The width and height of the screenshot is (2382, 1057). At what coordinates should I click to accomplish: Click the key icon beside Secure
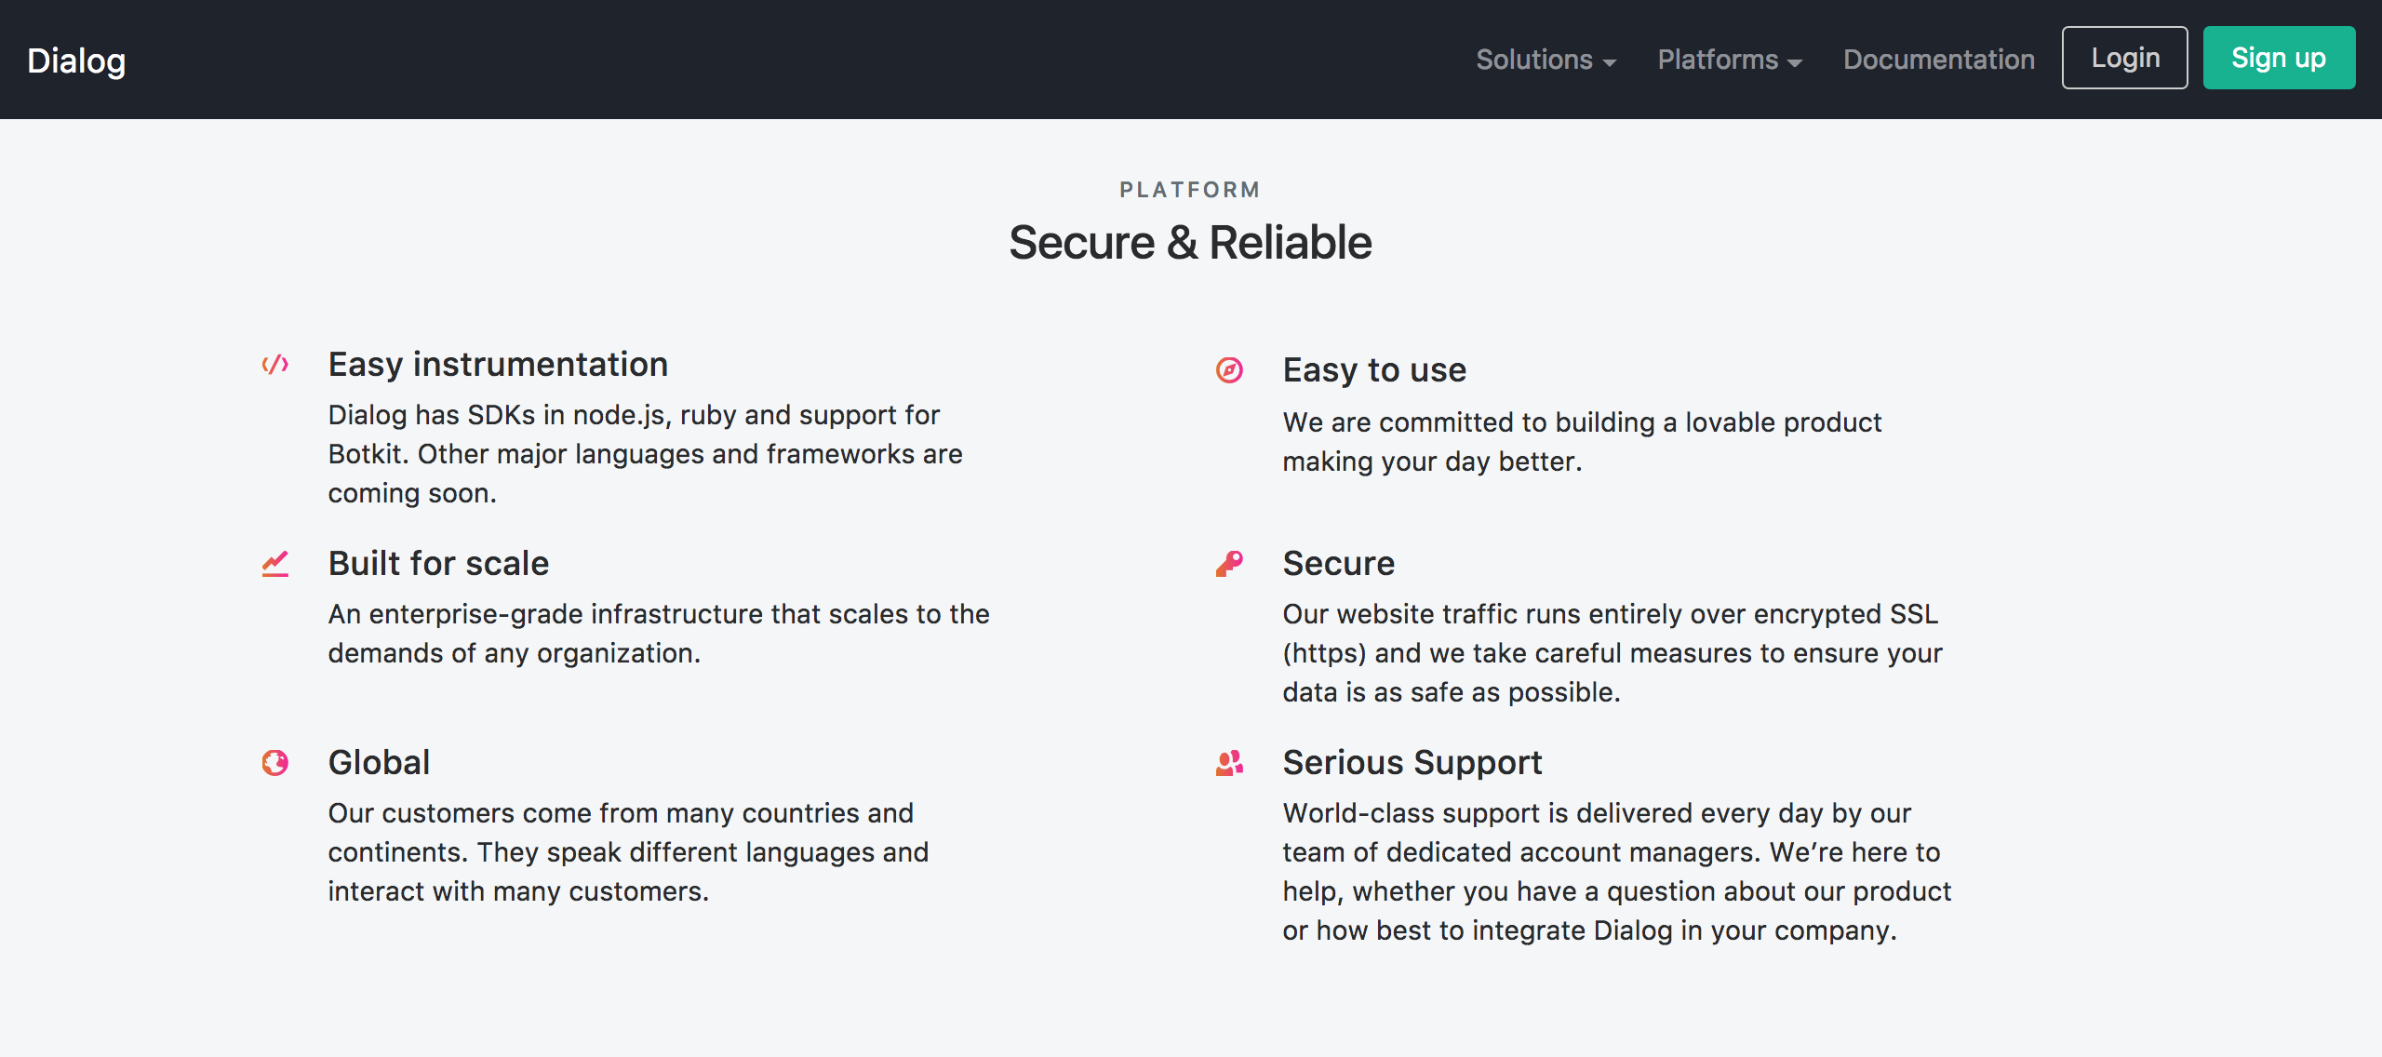[1229, 563]
